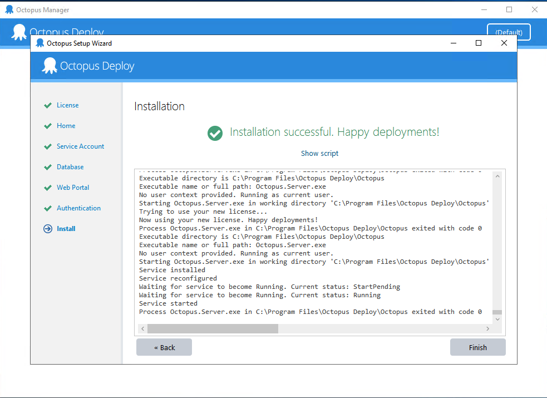The width and height of the screenshot is (547, 398).
Task: Click the horizontal scrollbar thumb in log
Action: click(213, 328)
